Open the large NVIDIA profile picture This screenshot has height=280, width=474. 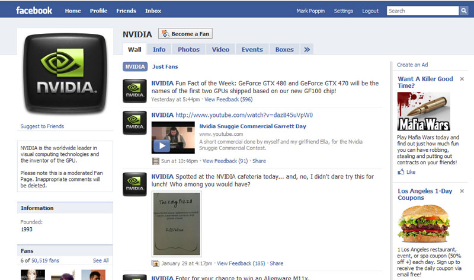pos(65,73)
